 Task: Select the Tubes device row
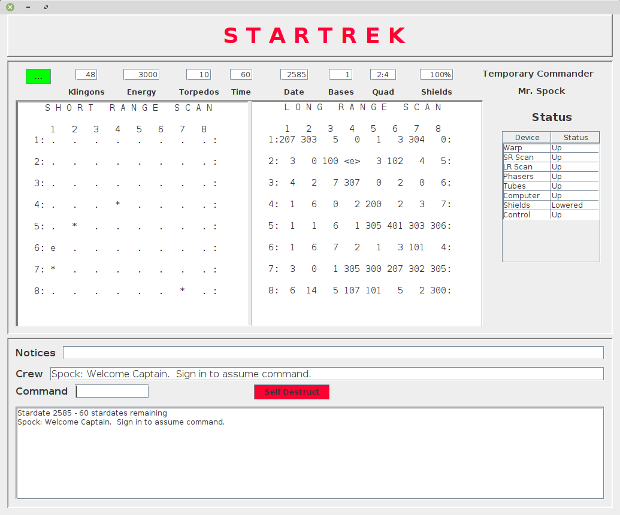tap(551, 186)
